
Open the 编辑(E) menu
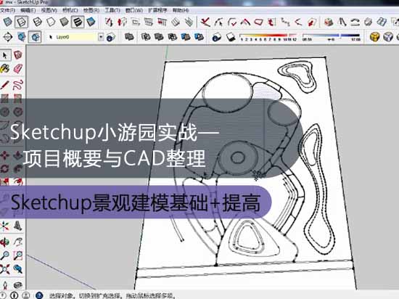pyautogui.click(x=28, y=10)
